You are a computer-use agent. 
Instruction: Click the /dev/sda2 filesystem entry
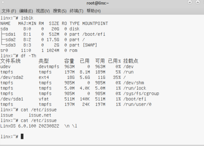(x=12, y=77)
